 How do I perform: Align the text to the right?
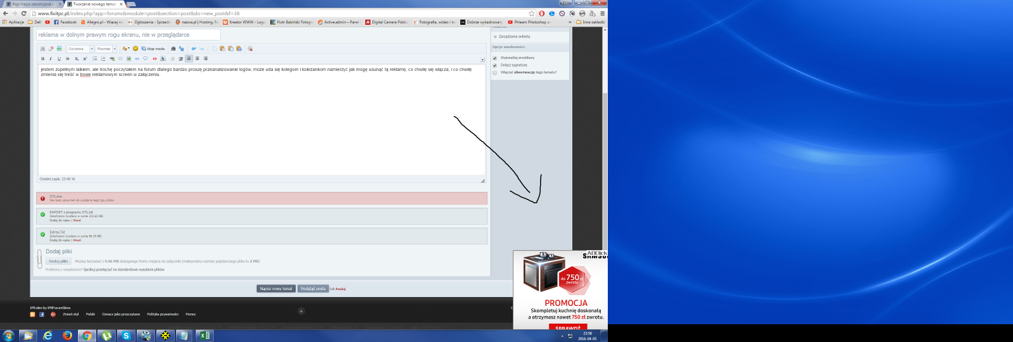205,58
